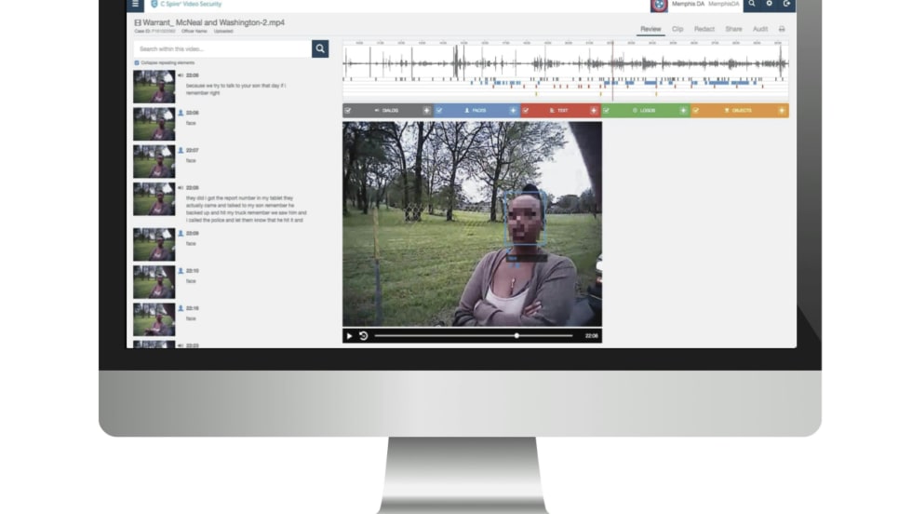Click the Memphis DA profile avatar
912x514 pixels.
tap(659, 5)
